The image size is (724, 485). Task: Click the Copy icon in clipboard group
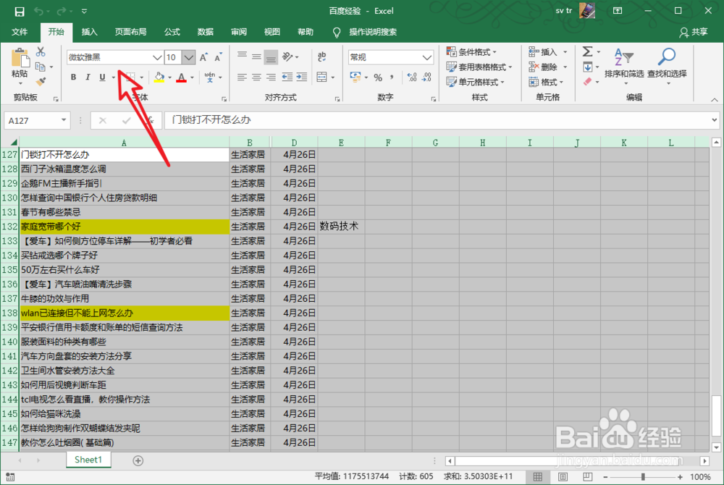tap(41, 67)
